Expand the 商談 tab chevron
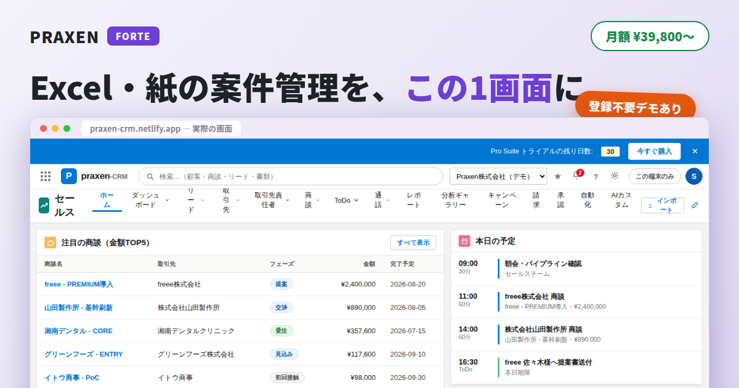Image resolution: width=739 pixels, height=388 pixels. pos(318,200)
